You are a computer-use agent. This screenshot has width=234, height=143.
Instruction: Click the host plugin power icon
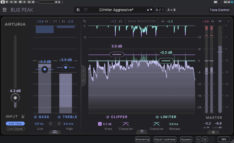(x=3, y=2)
